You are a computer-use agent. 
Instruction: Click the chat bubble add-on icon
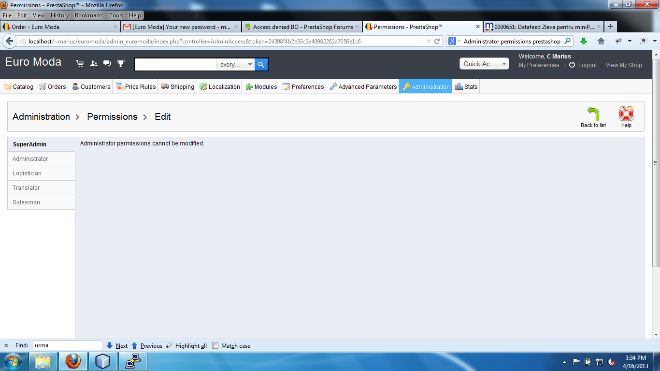[644, 42]
